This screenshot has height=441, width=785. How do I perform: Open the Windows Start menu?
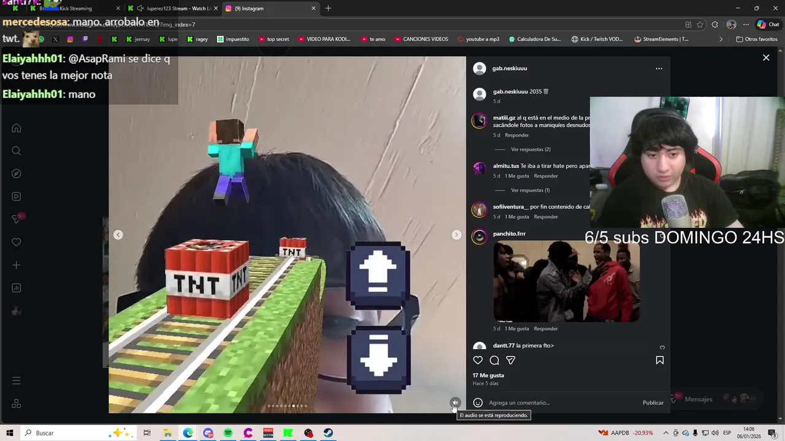pyautogui.click(x=10, y=433)
